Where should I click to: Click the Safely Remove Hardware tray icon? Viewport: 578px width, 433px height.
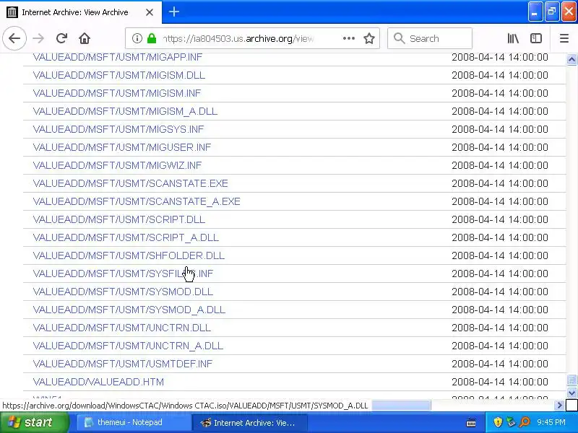[511, 422]
